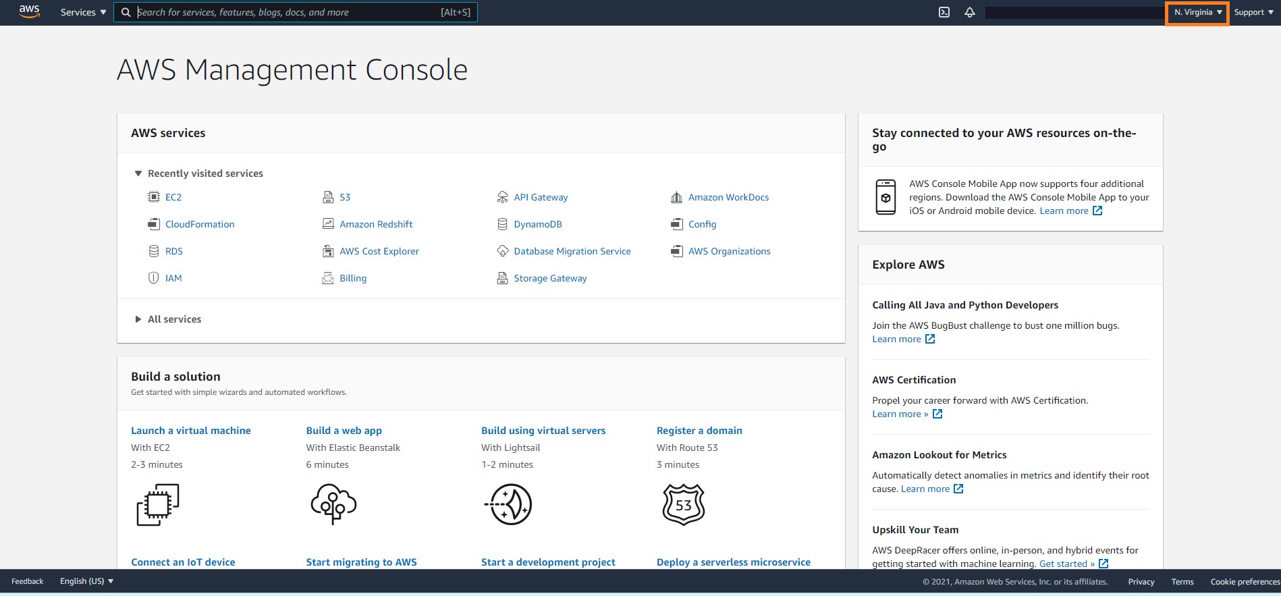Open Register a domain link

(699, 431)
